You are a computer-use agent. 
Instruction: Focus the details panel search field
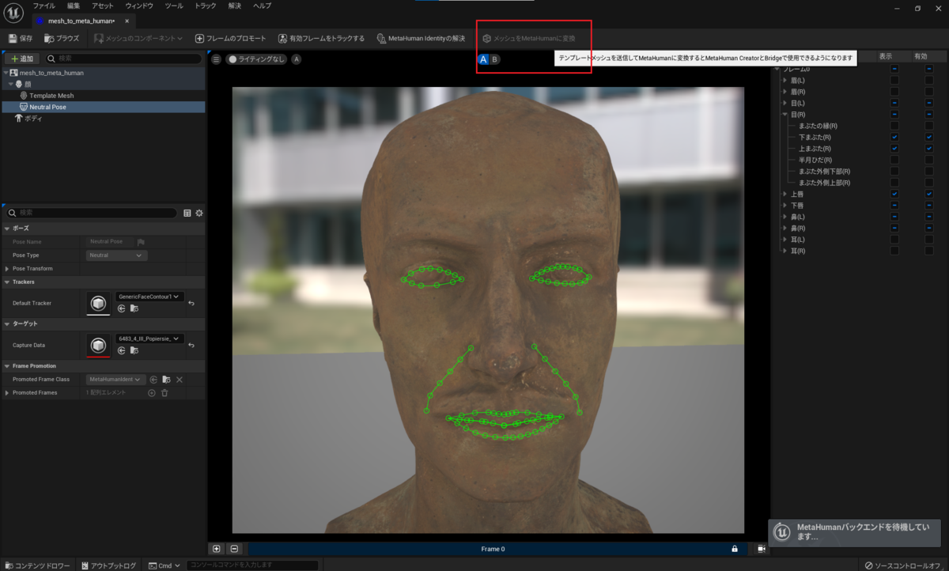point(91,213)
